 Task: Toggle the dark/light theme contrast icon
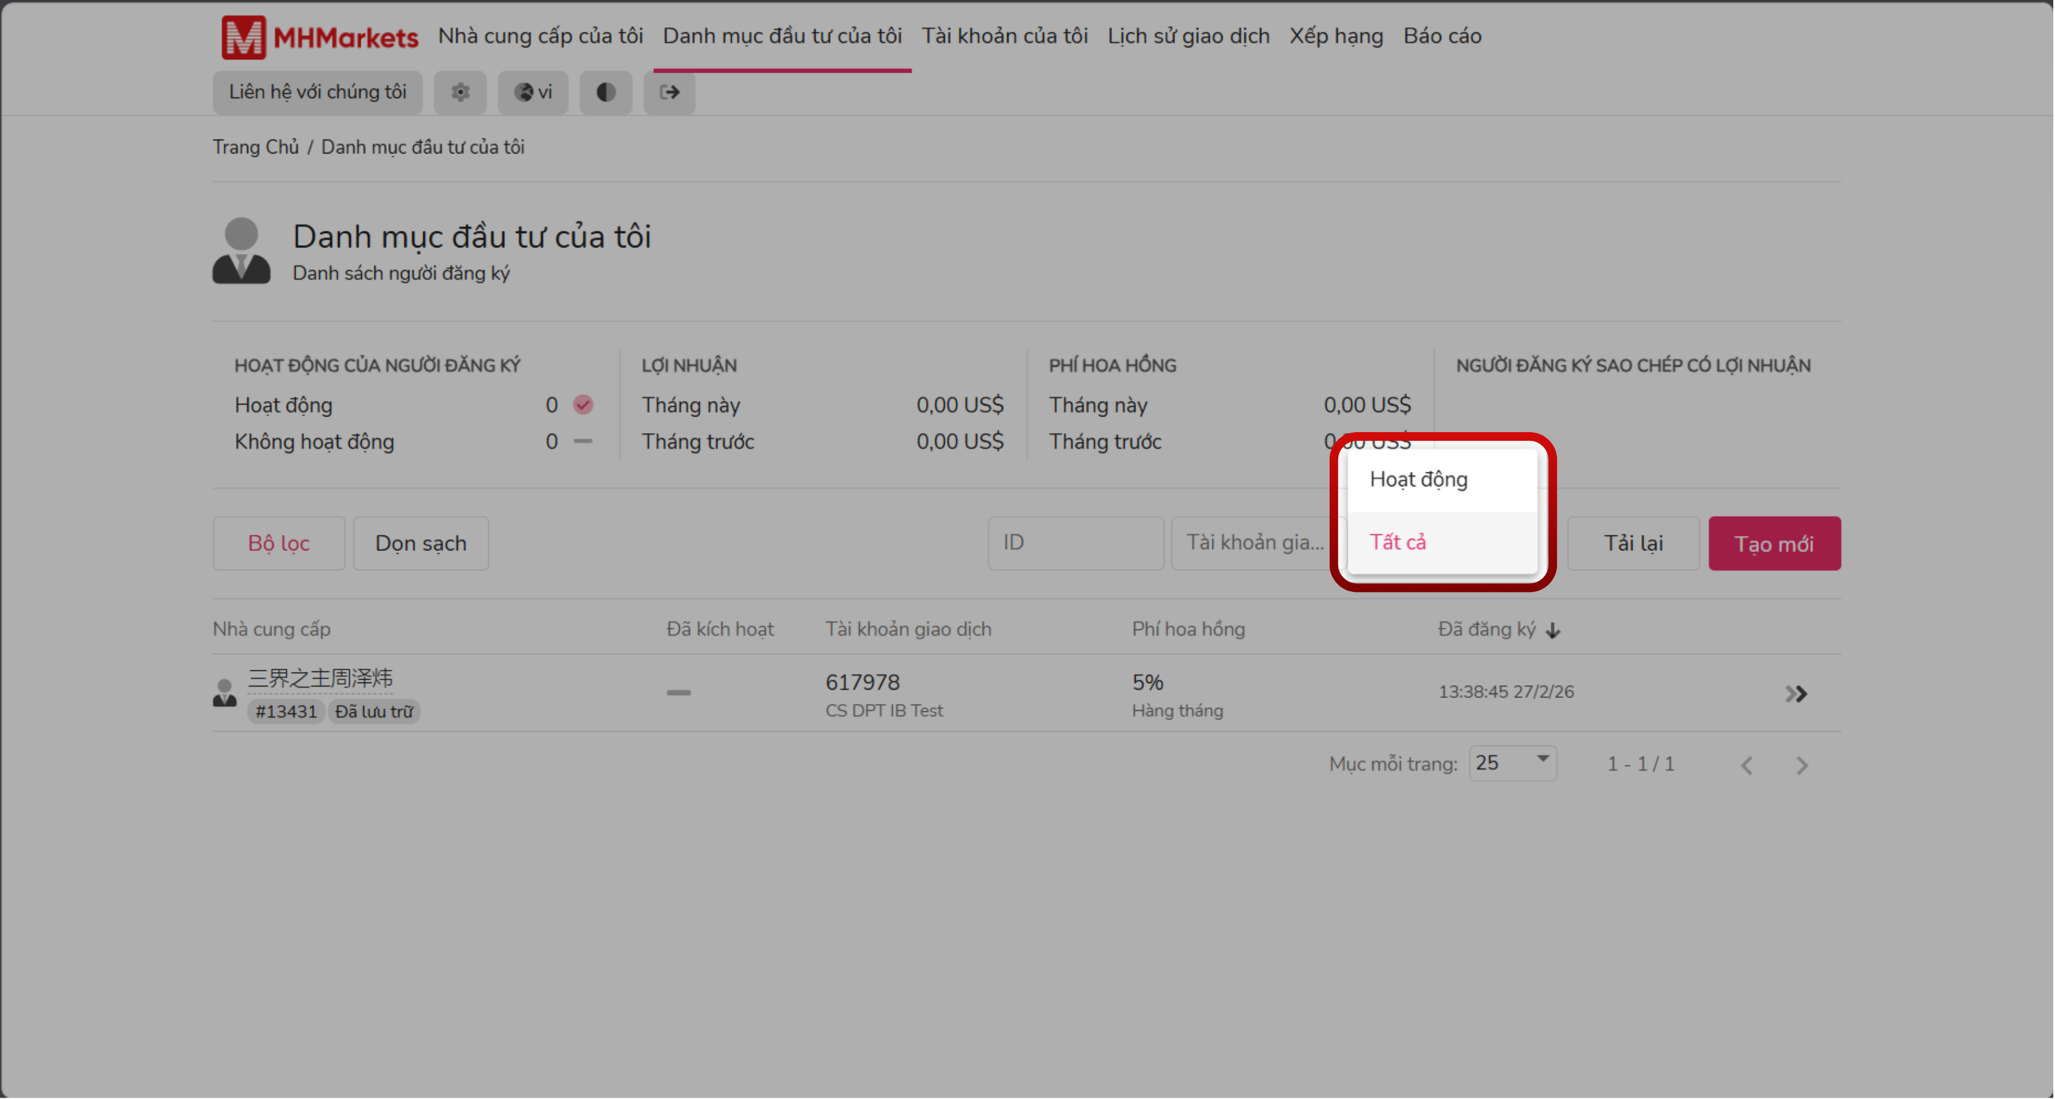pos(605,92)
